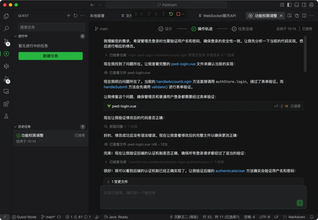Open remote window icon in status bar

[x=5, y=217]
